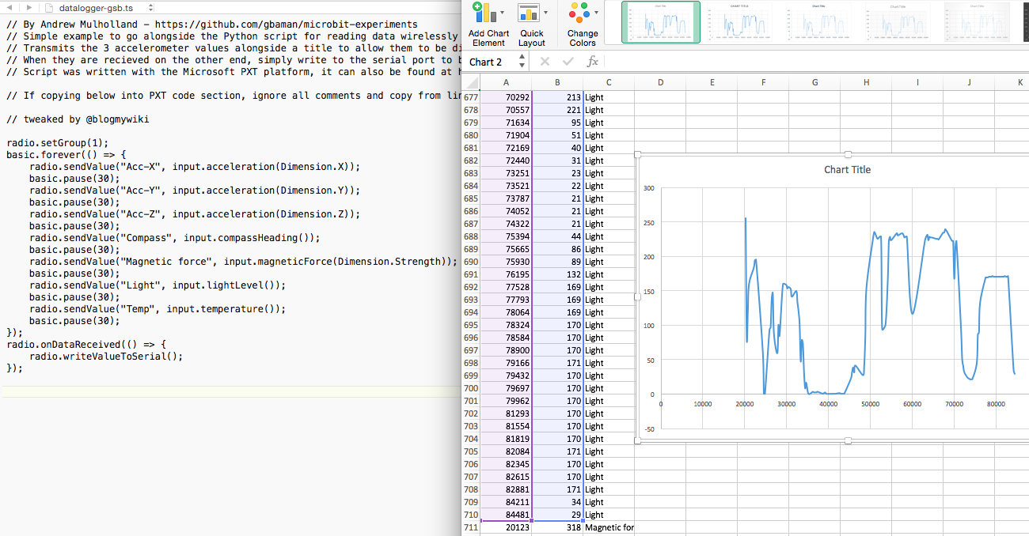1029x536 pixels.
Task: Expand the Quick Layout dropdown arrow
Action: (546, 13)
